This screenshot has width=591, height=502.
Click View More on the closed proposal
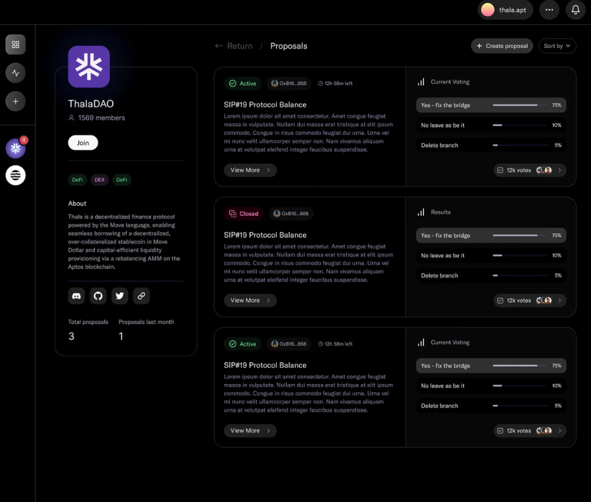coord(250,300)
